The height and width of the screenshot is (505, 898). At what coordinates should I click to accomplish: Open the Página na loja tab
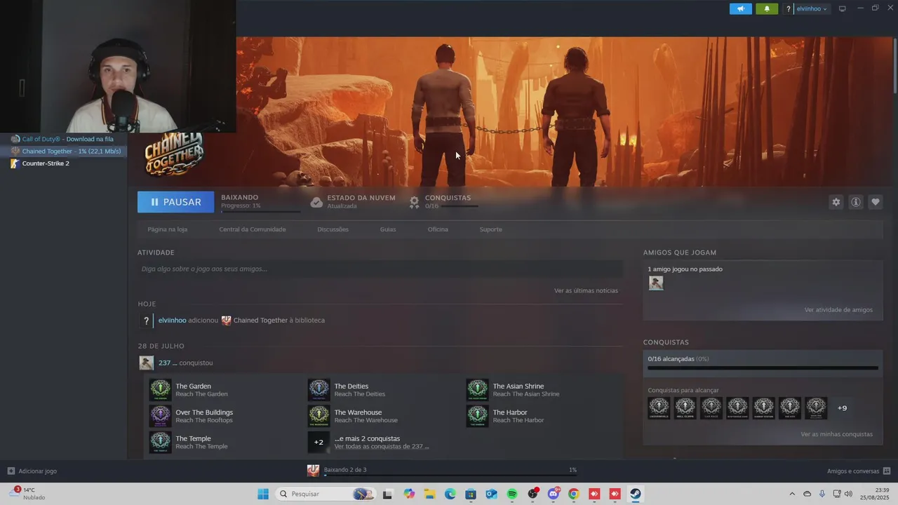click(168, 229)
